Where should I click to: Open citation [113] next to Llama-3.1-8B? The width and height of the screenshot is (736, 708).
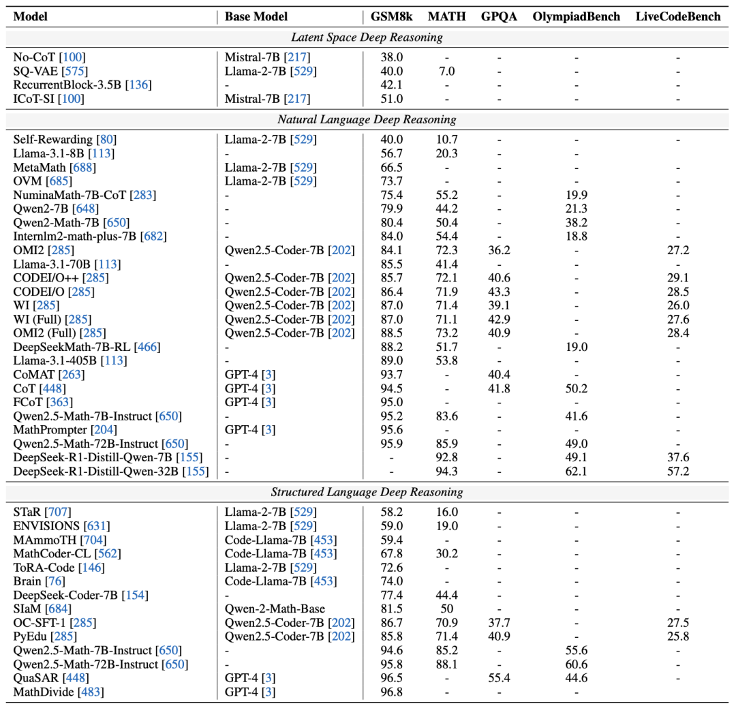102,153
